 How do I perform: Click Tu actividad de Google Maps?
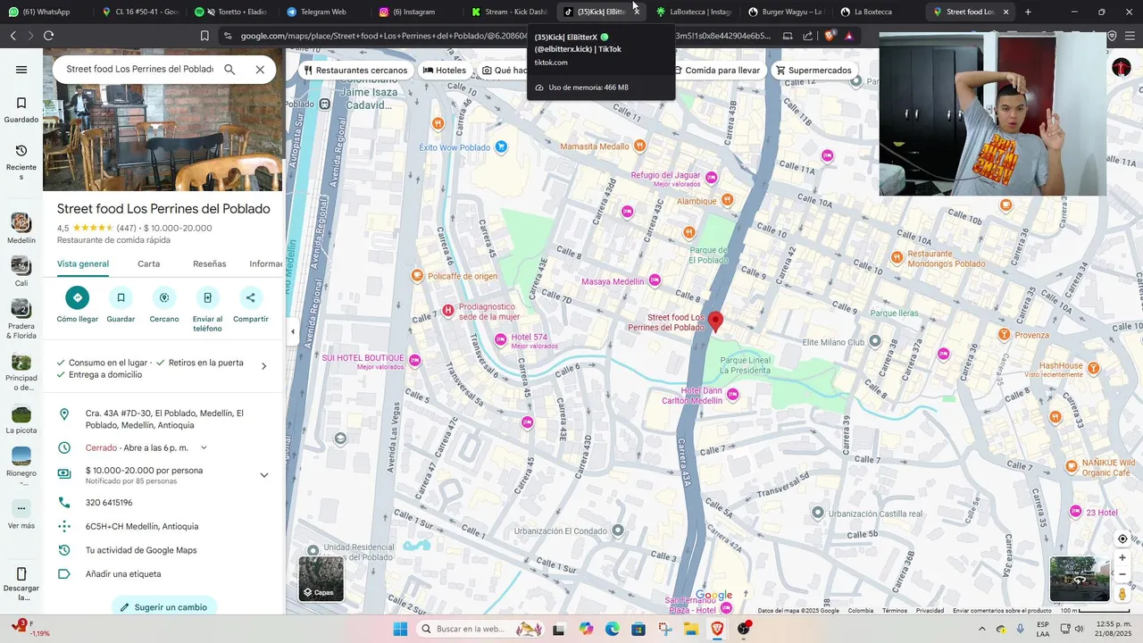tap(141, 550)
